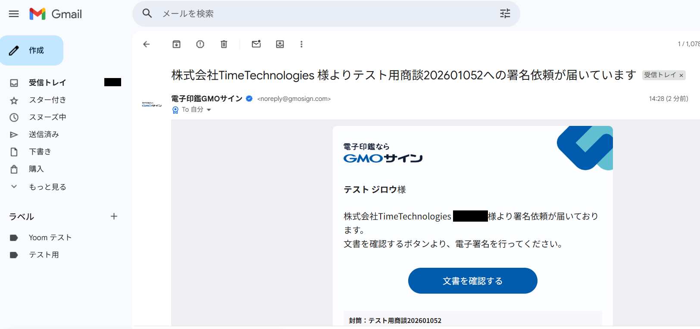This screenshot has height=329, width=700.
Task: Open search filter options icon
Action: [505, 13]
